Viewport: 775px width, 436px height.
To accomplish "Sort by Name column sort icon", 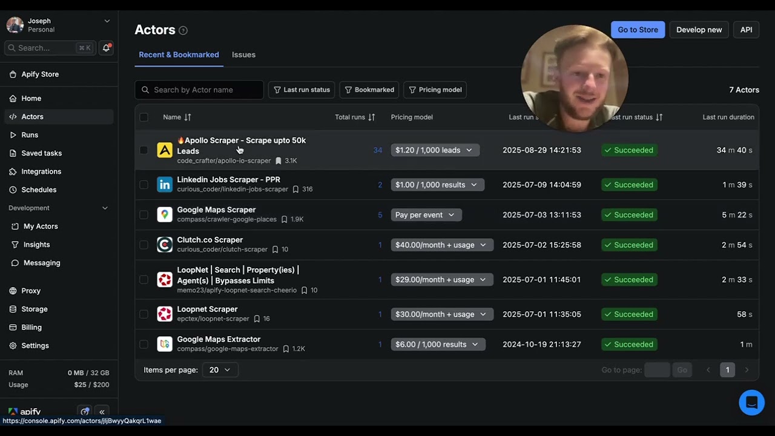I will [x=188, y=117].
